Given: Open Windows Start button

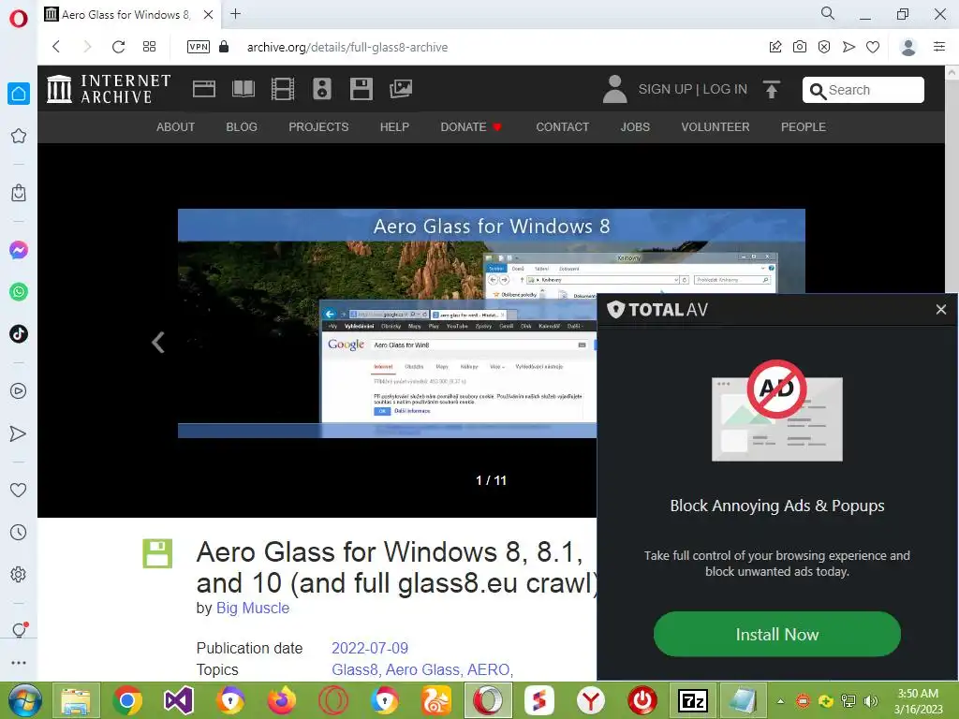Looking at the screenshot, I should click(x=24, y=700).
